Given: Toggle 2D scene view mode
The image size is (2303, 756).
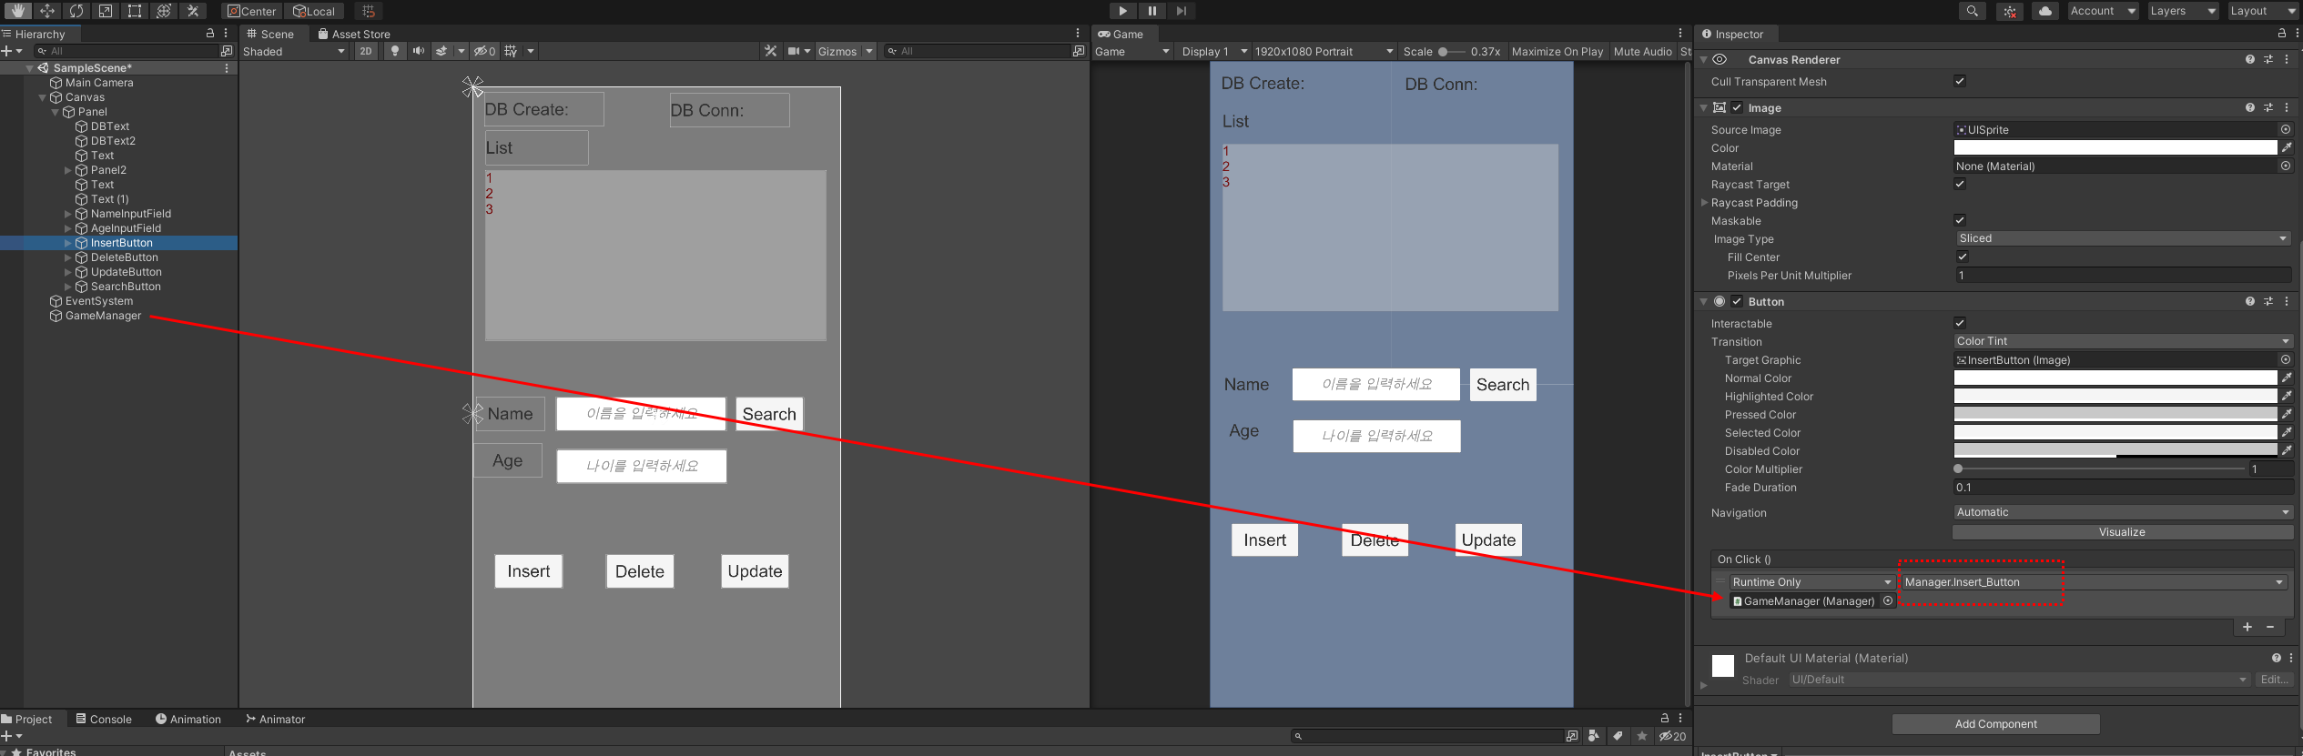Looking at the screenshot, I should (366, 51).
